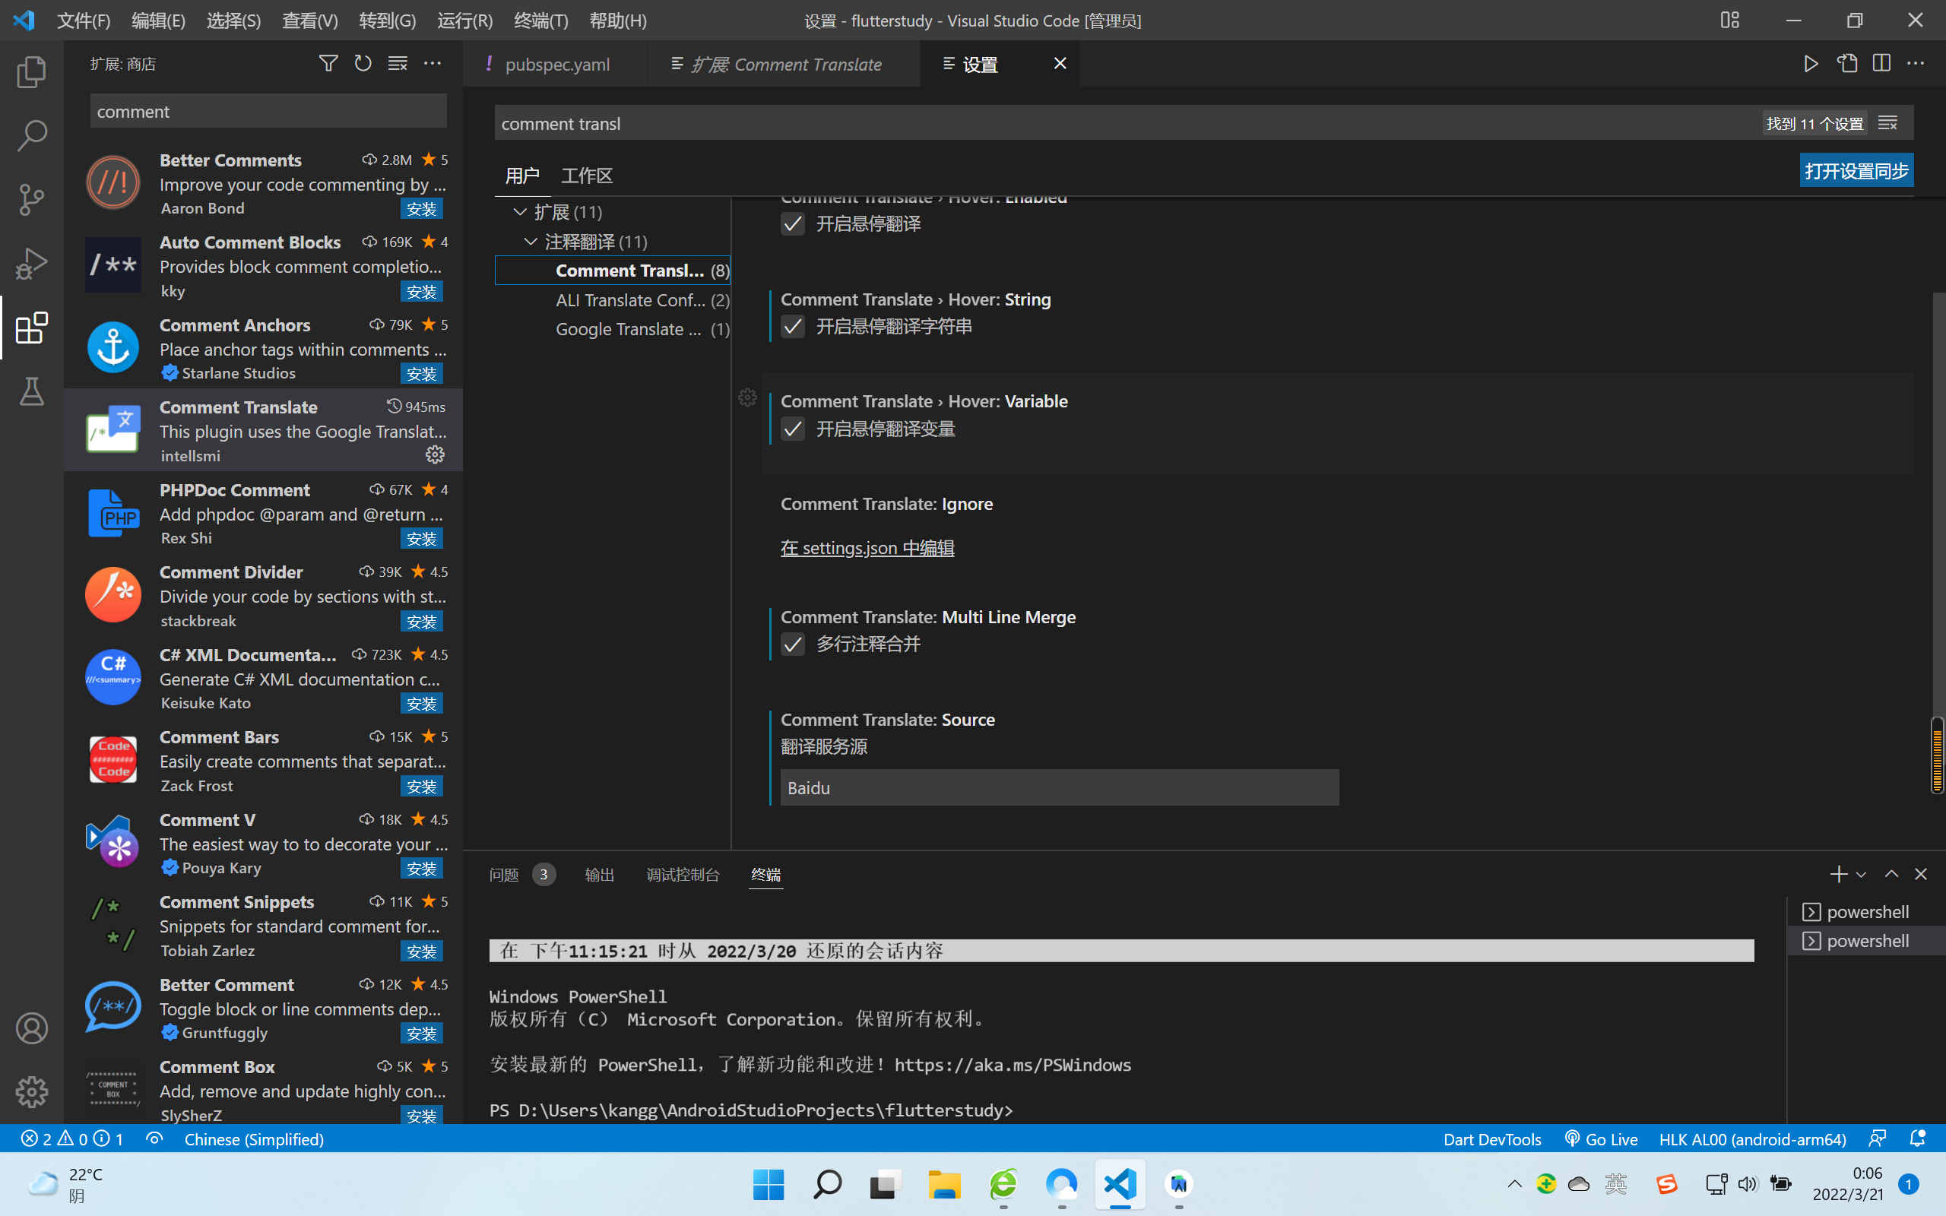Image resolution: width=1946 pixels, height=1216 pixels.
Task: Open editor more actions ellipsis
Action: [x=1916, y=64]
